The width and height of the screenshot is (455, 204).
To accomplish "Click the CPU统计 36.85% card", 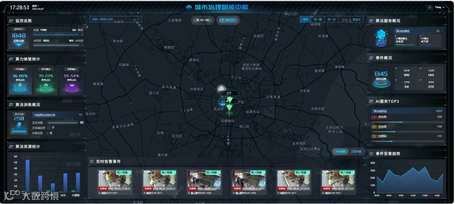I will point(20,81).
